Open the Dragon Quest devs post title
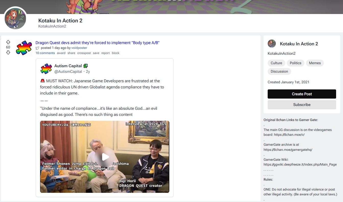The image size is (343, 202). [x=98, y=43]
